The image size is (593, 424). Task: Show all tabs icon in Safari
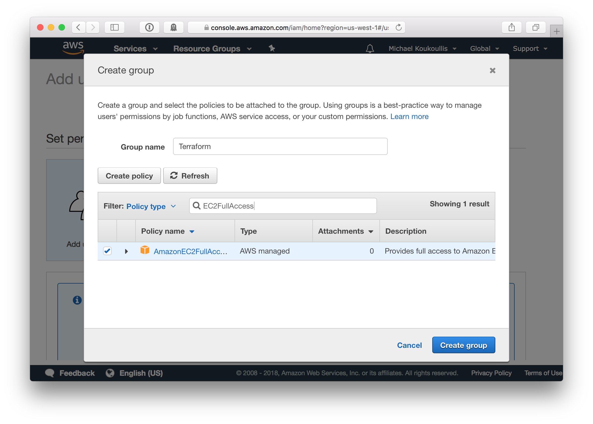[536, 27]
